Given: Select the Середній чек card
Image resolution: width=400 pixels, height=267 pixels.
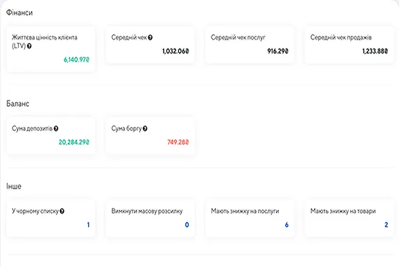Looking at the screenshot, I should click(x=150, y=44).
